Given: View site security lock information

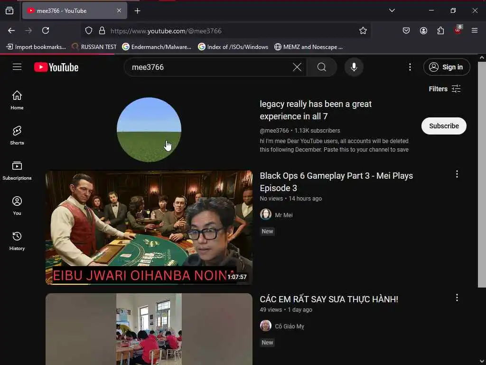Looking at the screenshot, I should pyautogui.click(x=102, y=30).
